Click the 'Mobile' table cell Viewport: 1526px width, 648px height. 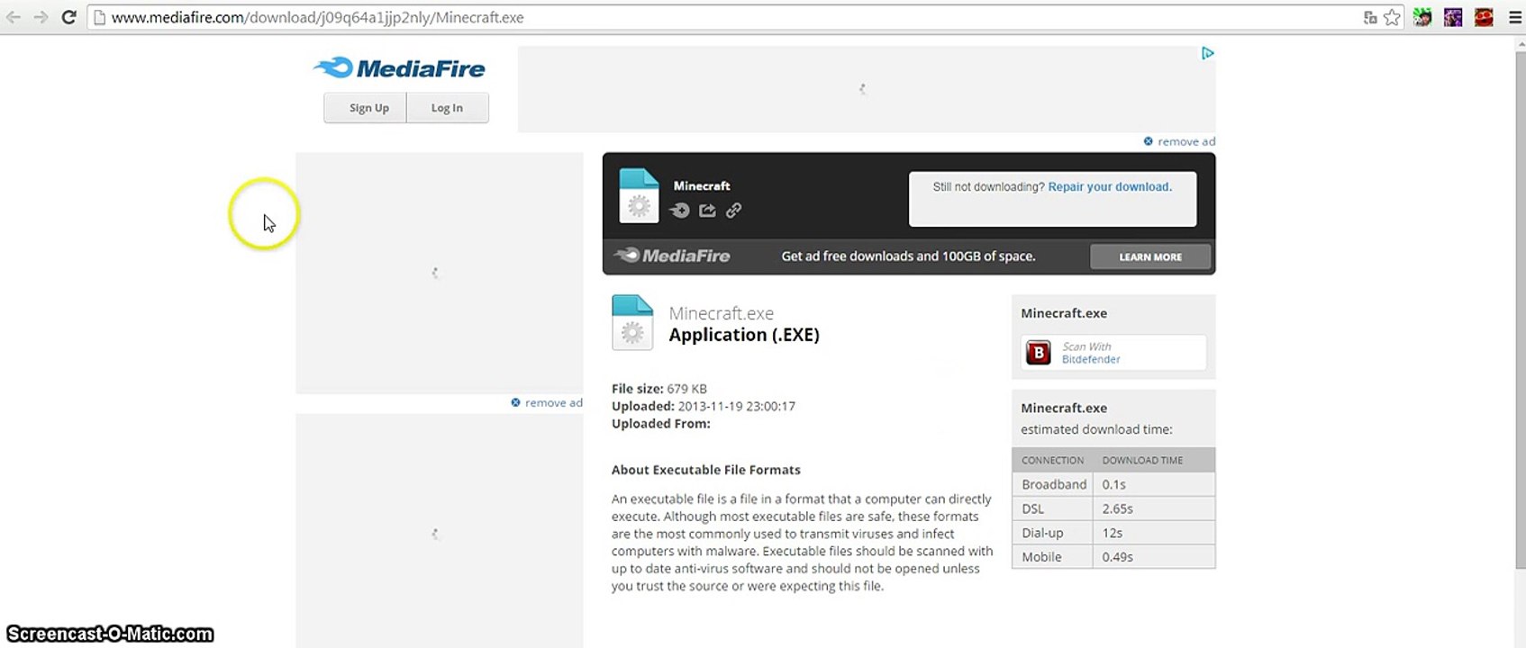click(1053, 557)
